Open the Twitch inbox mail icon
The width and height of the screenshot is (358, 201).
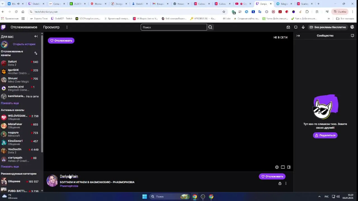point(288,27)
